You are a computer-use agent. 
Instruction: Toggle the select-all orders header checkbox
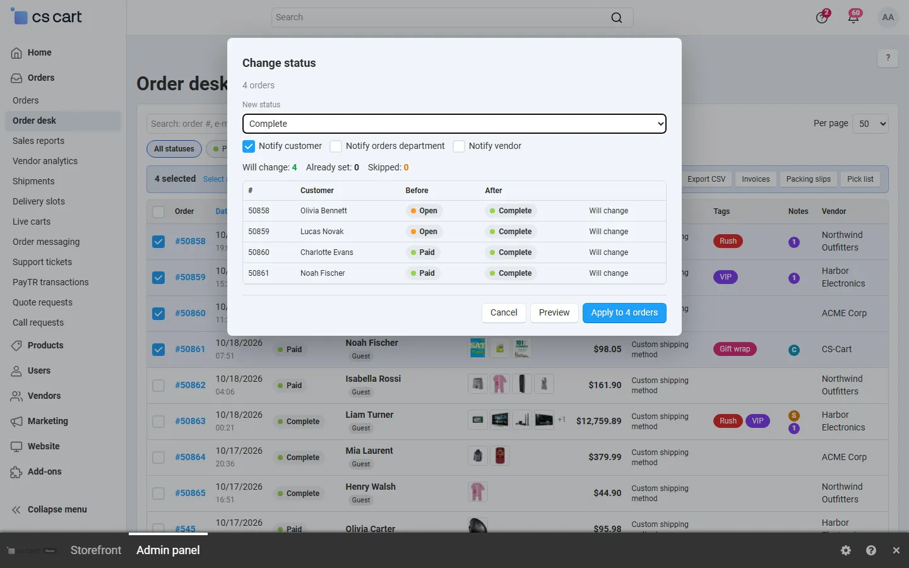[158, 212]
